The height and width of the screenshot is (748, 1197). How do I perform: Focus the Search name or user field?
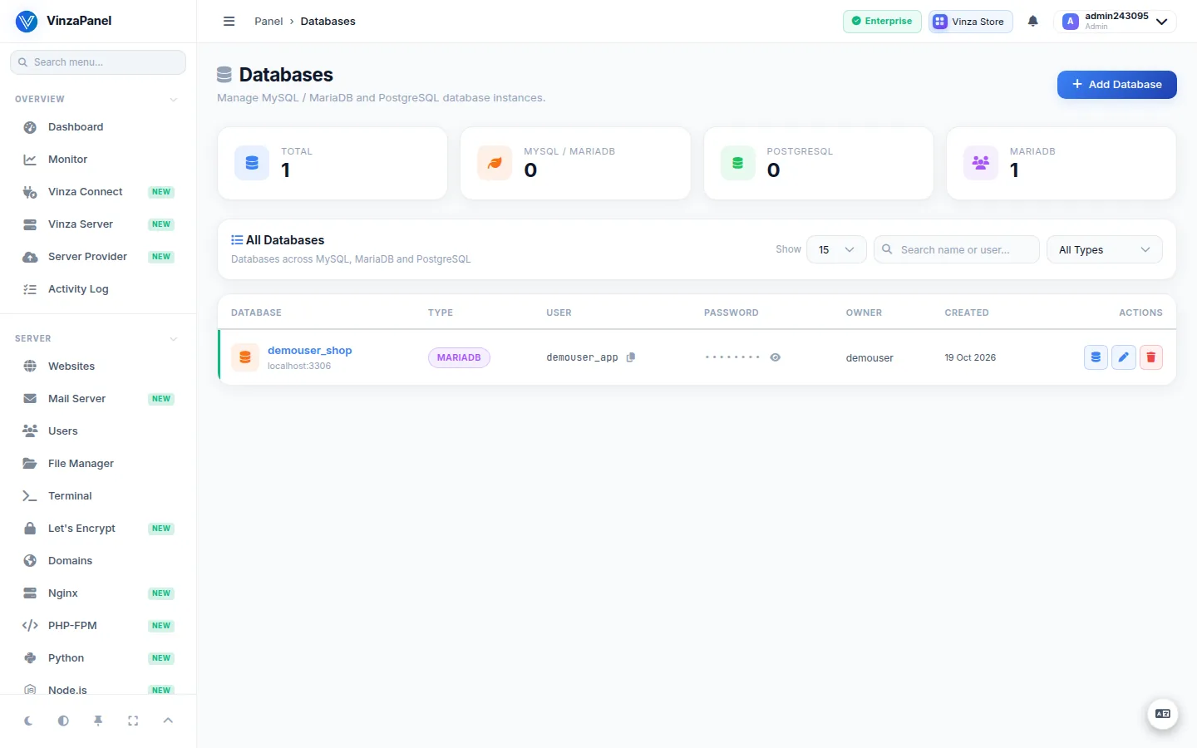click(957, 249)
